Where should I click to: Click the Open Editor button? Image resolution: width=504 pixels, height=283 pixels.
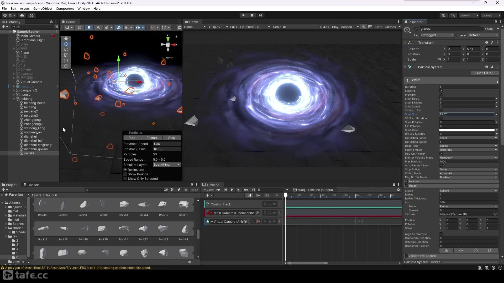pyautogui.click(x=485, y=73)
